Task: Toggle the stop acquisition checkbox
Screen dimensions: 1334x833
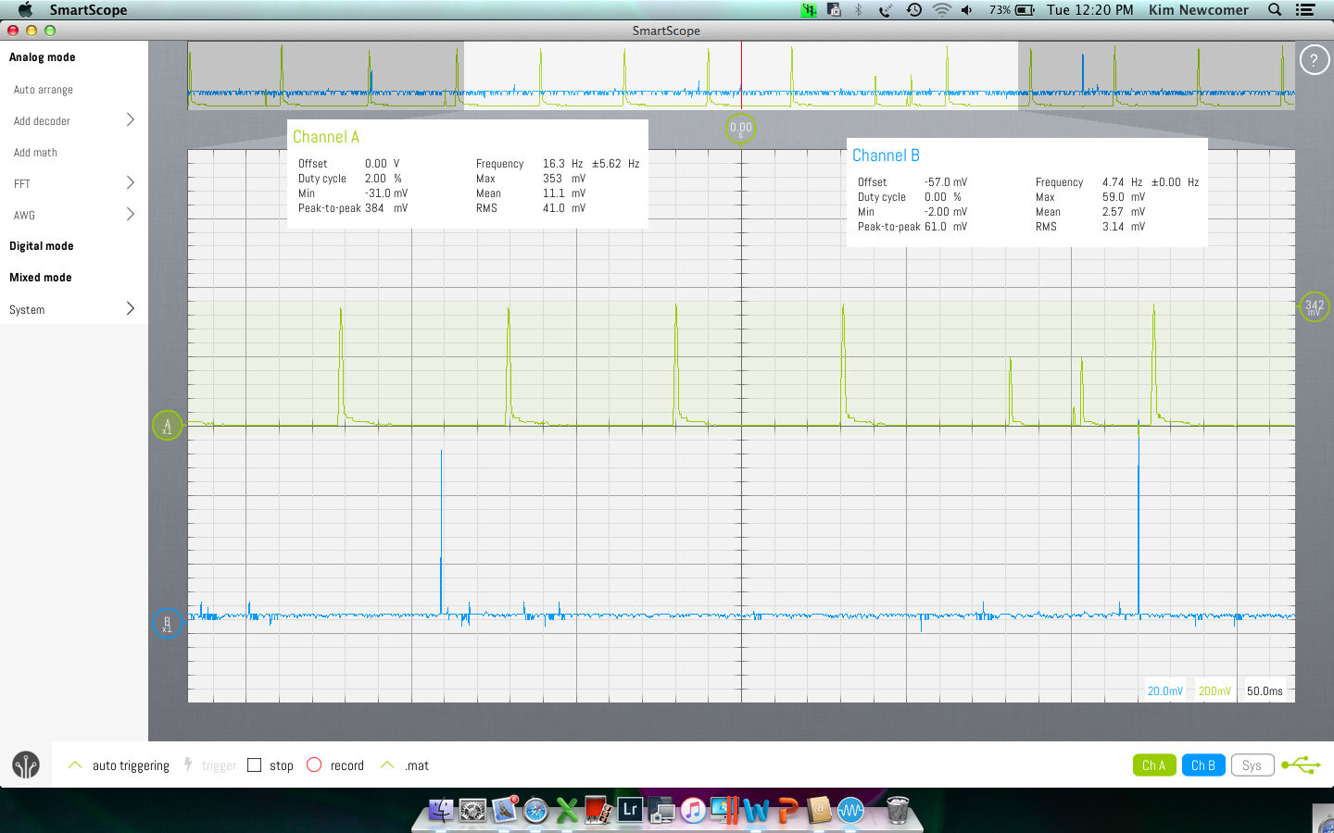Action: (255, 765)
